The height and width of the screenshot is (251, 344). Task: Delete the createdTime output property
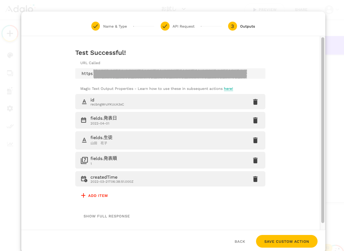[255, 179]
